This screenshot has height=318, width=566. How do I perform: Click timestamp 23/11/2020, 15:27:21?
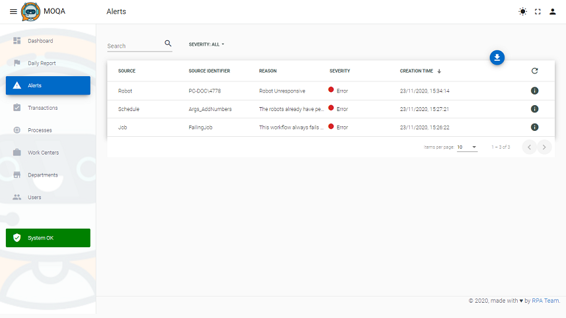click(424, 109)
